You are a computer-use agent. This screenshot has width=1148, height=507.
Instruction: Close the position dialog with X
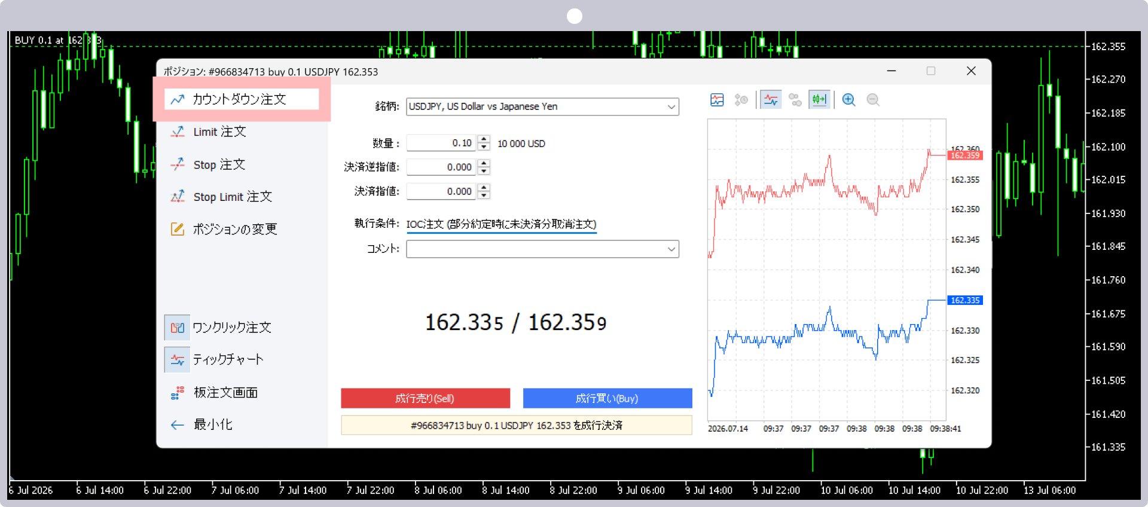click(x=971, y=71)
